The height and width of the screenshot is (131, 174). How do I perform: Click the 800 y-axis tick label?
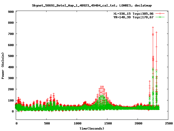click(11, 23)
